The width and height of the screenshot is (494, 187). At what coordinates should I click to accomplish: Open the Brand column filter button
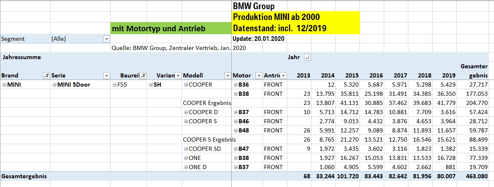pyautogui.click(x=46, y=76)
